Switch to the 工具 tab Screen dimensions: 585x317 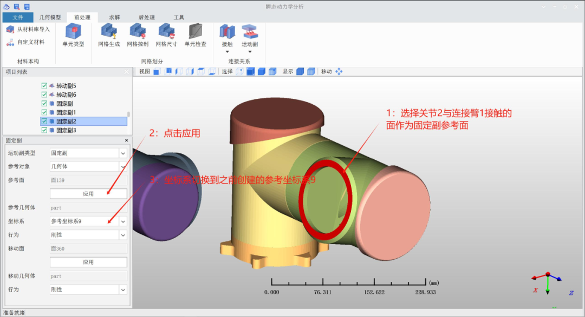179,17
